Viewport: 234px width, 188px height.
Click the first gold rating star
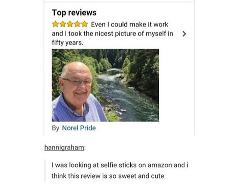(x=55, y=24)
